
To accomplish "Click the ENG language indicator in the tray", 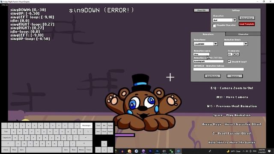I will coord(255,151).
